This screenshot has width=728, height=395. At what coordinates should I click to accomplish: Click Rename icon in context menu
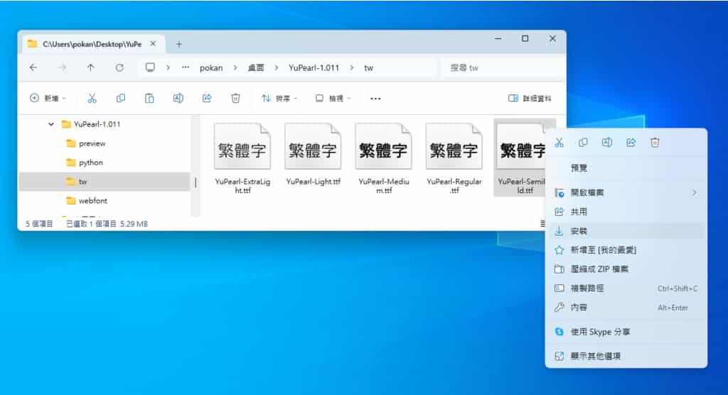point(607,143)
